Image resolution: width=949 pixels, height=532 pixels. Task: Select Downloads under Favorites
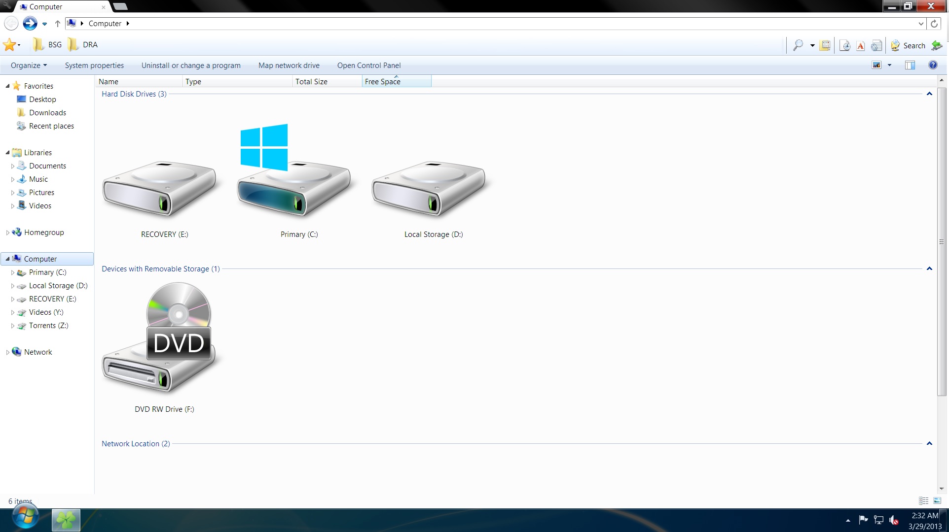pos(47,112)
